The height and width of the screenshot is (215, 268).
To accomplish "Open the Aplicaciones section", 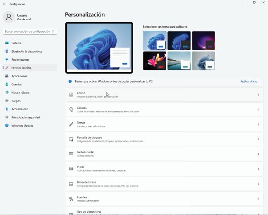I will 30,76.
